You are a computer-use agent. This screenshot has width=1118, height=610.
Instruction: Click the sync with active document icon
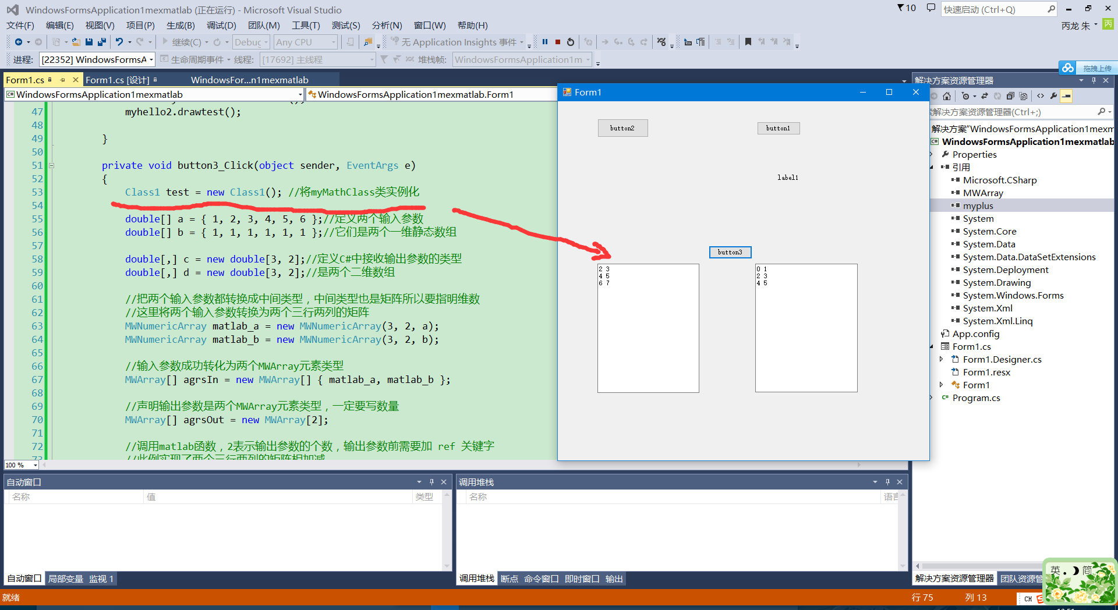click(x=985, y=96)
